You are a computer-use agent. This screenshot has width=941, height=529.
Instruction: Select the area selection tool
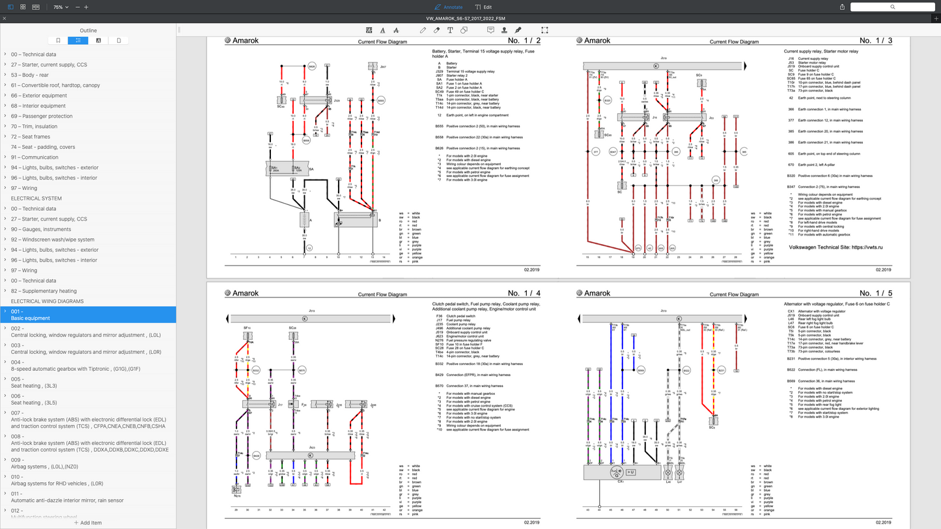click(544, 30)
